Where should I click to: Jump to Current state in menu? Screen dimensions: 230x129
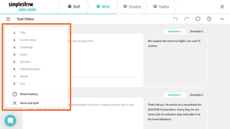28,40
